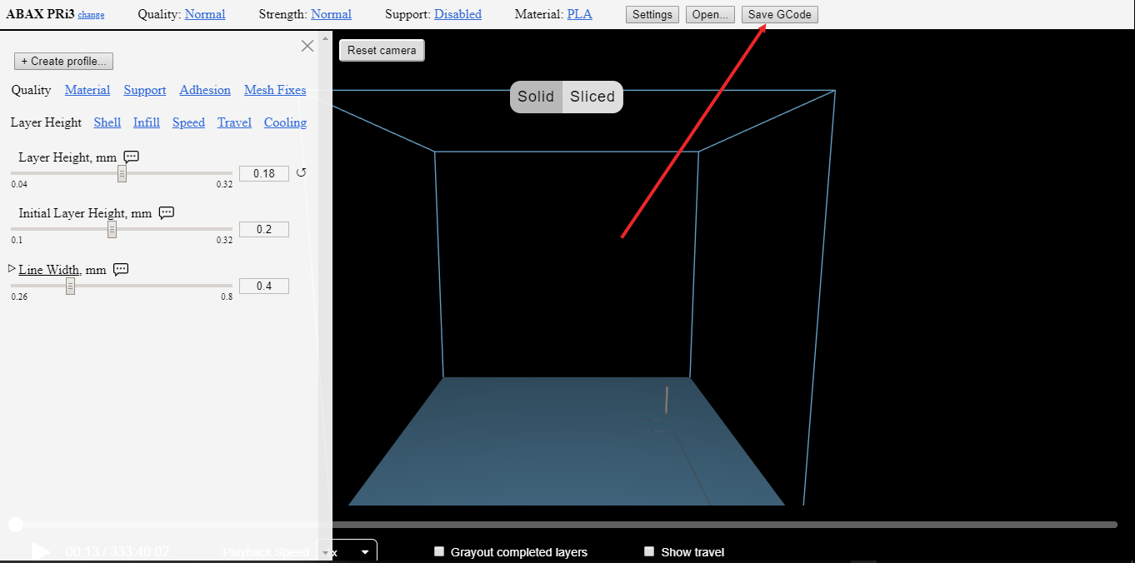
Task: Open the Settings button in the top bar
Action: (x=652, y=14)
